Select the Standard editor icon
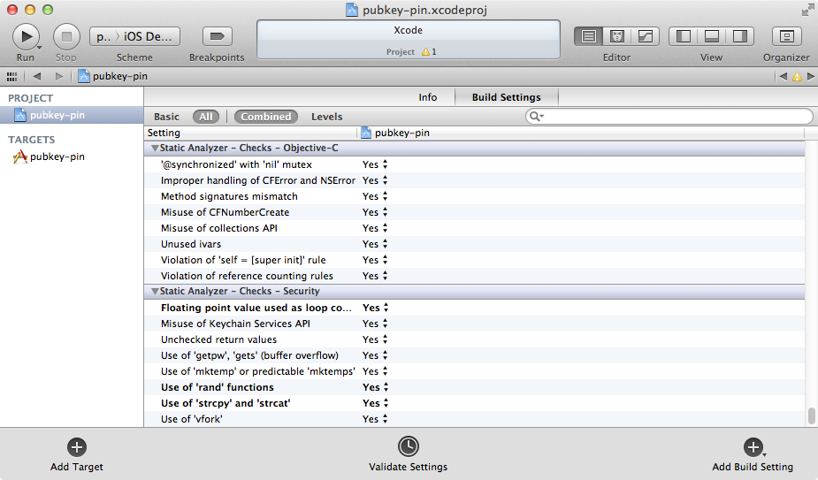The height and width of the screenshot is (480, 818). 588,36
